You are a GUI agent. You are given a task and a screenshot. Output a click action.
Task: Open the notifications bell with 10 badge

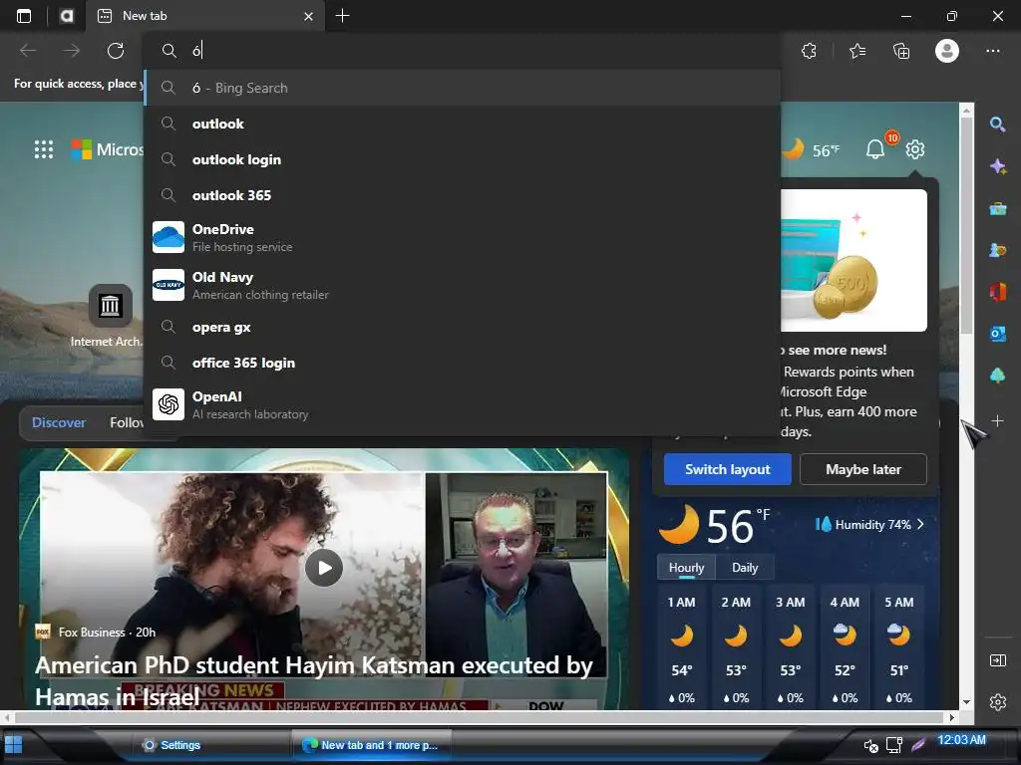tap(875, 149)
